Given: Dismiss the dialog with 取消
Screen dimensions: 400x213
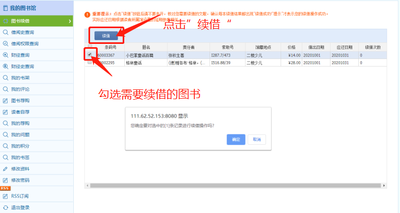Looking at the screenshot, I should [257, 139].
